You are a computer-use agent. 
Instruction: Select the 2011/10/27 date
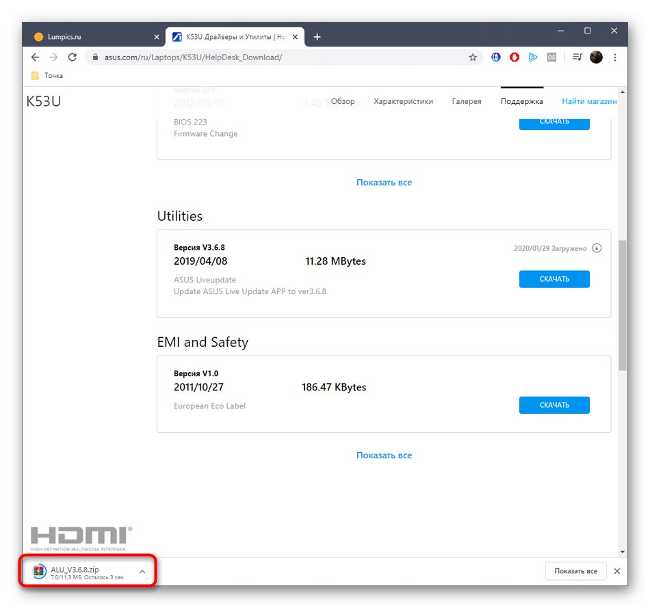click(x=198, y=387)
